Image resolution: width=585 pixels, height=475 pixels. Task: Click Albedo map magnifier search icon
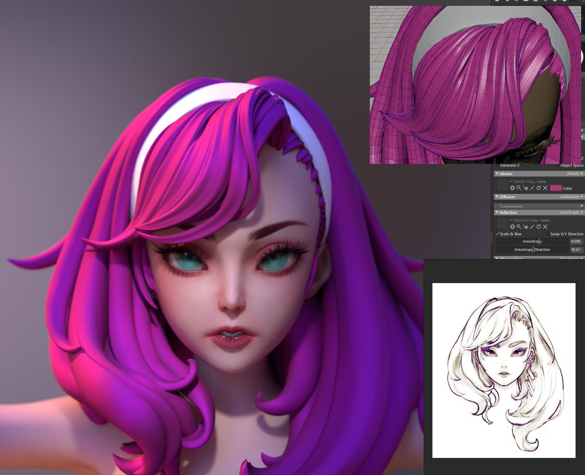[519, 188]
